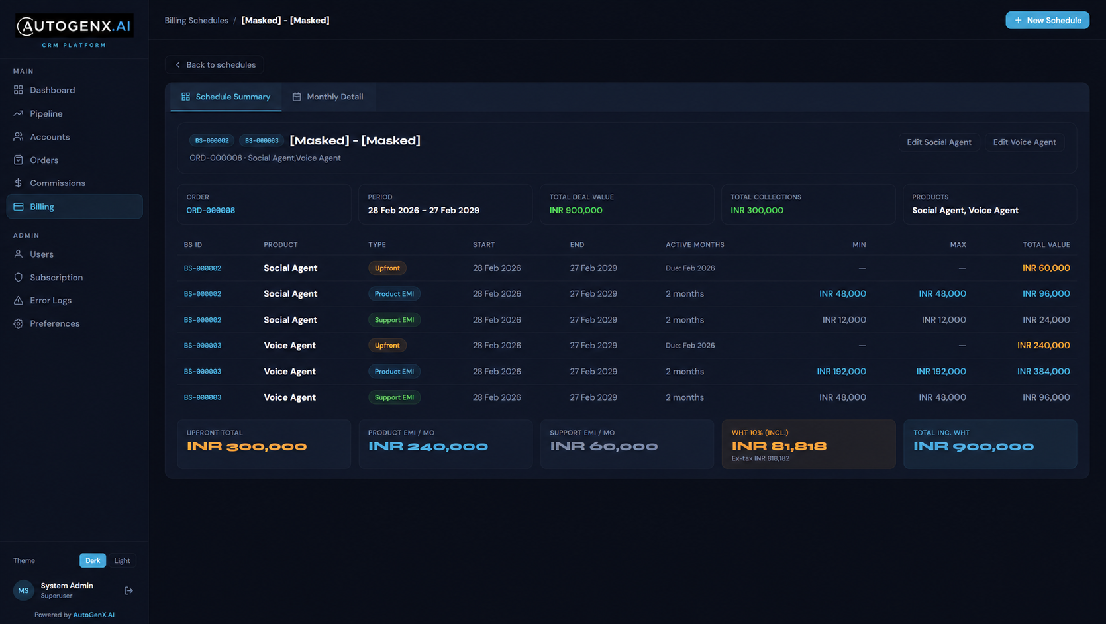
Task: Open Preferences page
Action: click(x=74, y=323)
